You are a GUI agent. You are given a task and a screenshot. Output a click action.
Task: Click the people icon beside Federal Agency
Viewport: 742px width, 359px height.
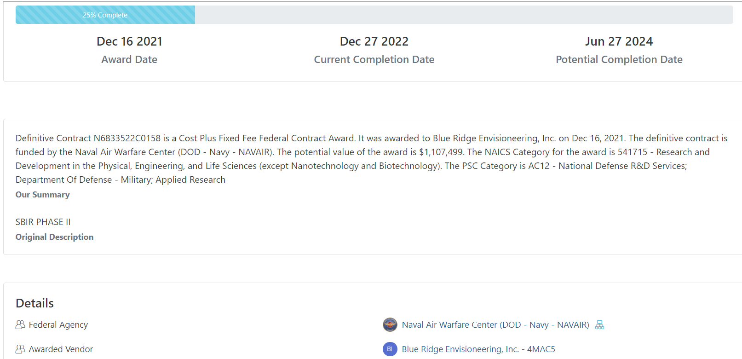point(20,325)
